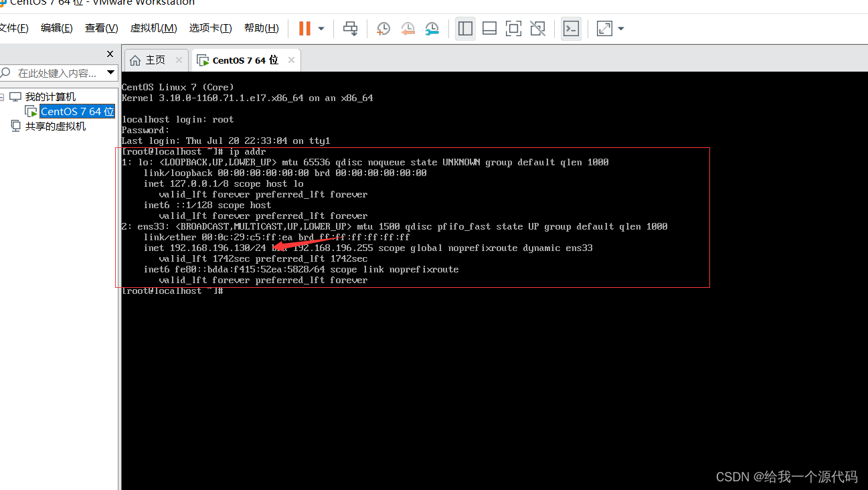Viewport: 868px width, 490px height.
Task: Click the 'Last login: Thu Jul 20' line
Action: (226, 141)
